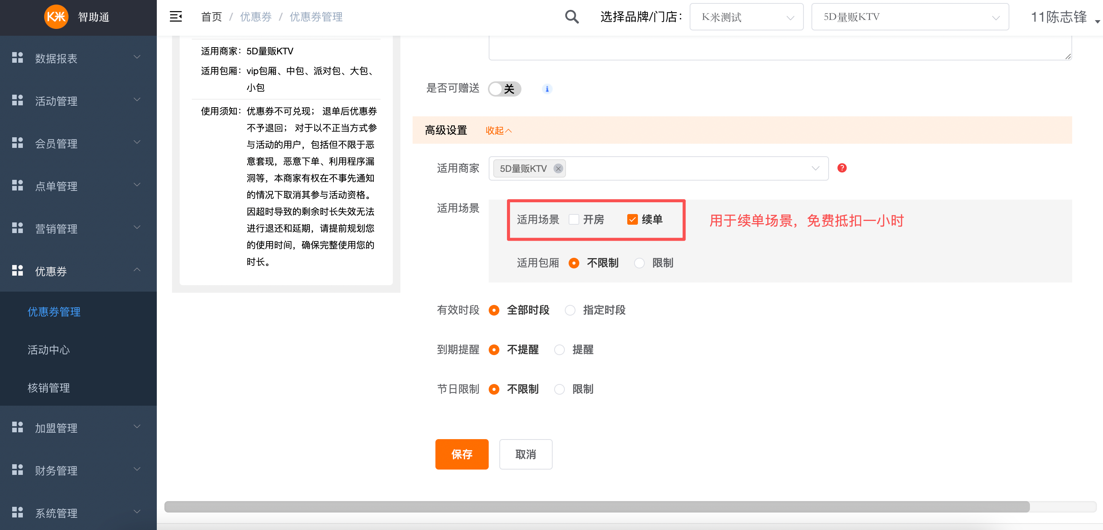Click info icon next to 是否可赠送

coord(547,89)
